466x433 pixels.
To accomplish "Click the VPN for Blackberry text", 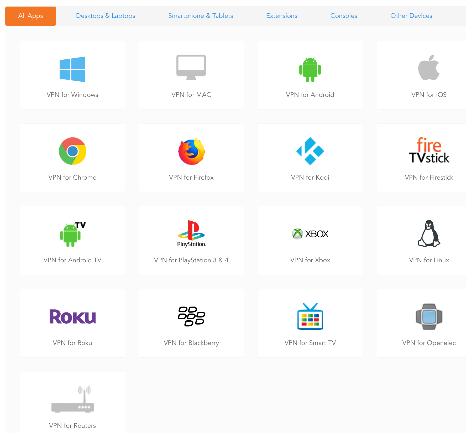I will click(x=191, y=343).
